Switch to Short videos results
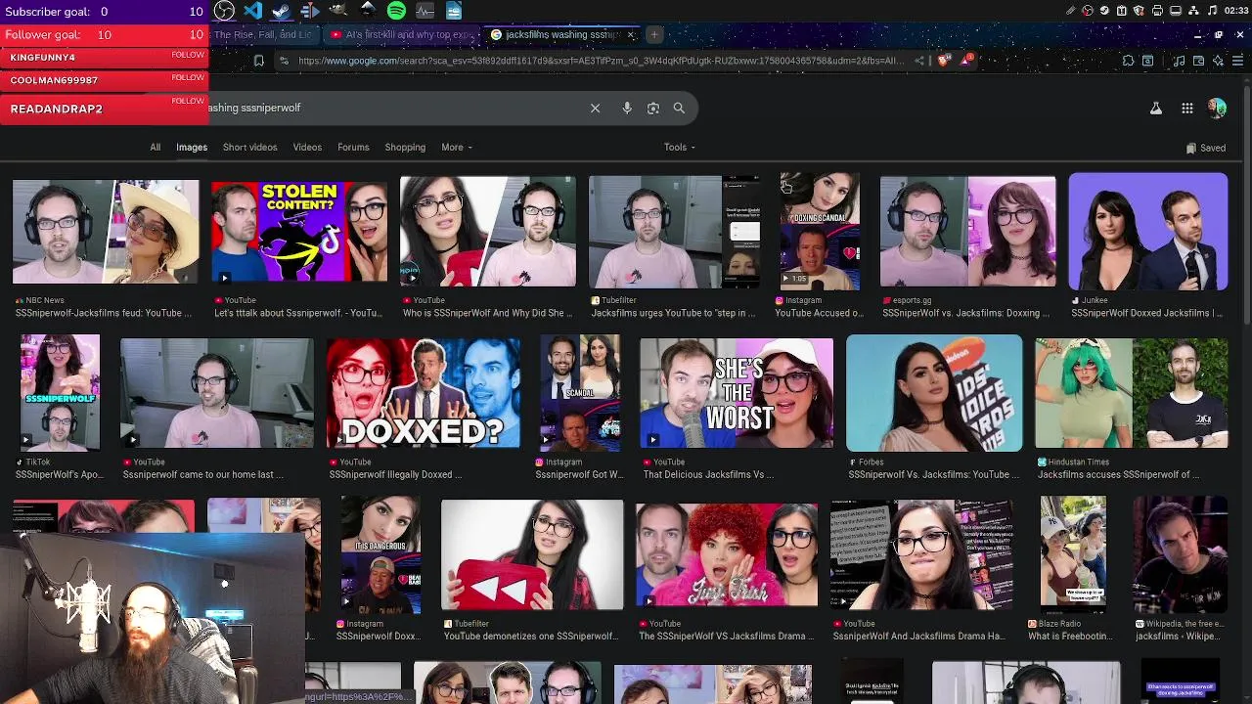The image size is (1252, 704). (x=249, y=148)
